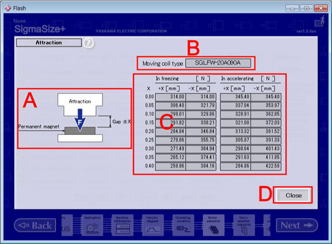The image size is (332, 244).
Task: Select accelerating -X value 381.52
Action: pos(266,131)
